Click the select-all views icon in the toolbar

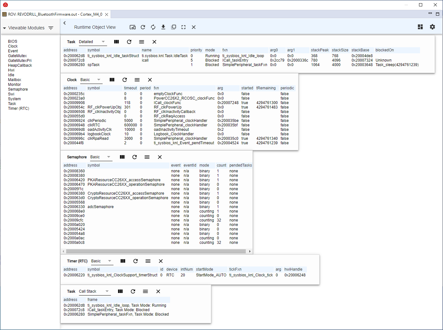174,27
